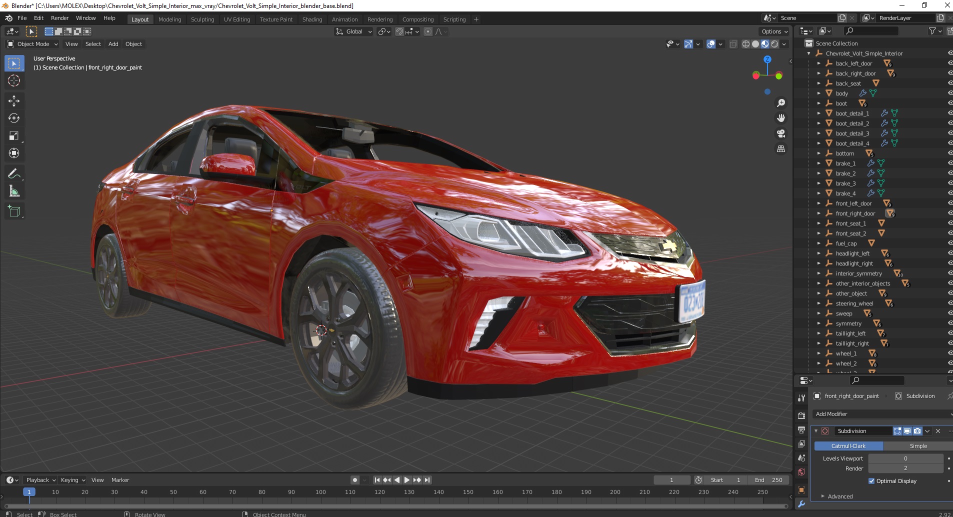Open the World properties tab
Screen dimensions: 953x517
[801, 472]
